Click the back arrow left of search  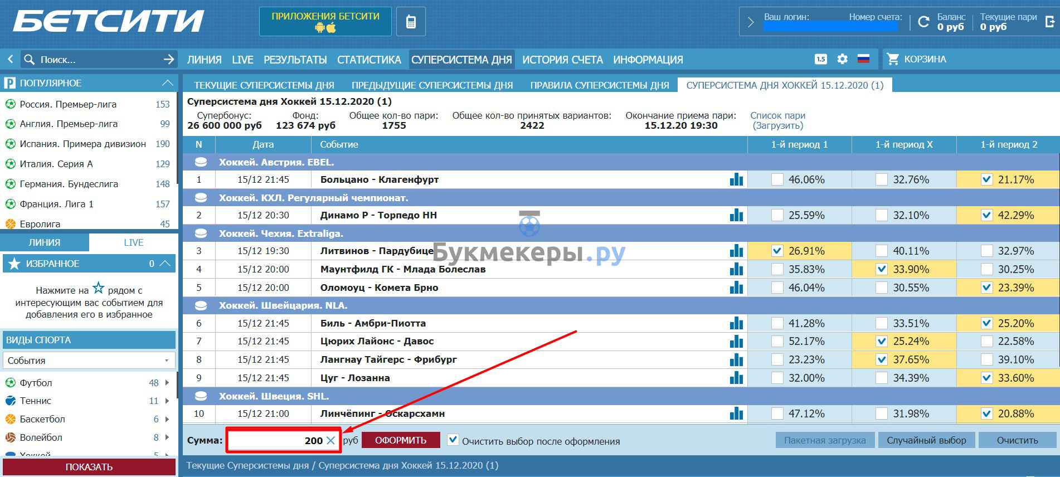click(x=10, y=59)
